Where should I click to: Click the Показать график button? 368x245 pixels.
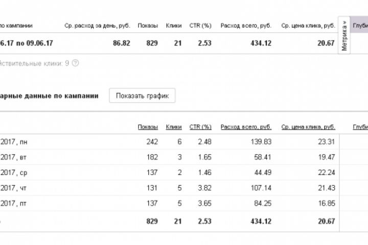tap(142, 95)
